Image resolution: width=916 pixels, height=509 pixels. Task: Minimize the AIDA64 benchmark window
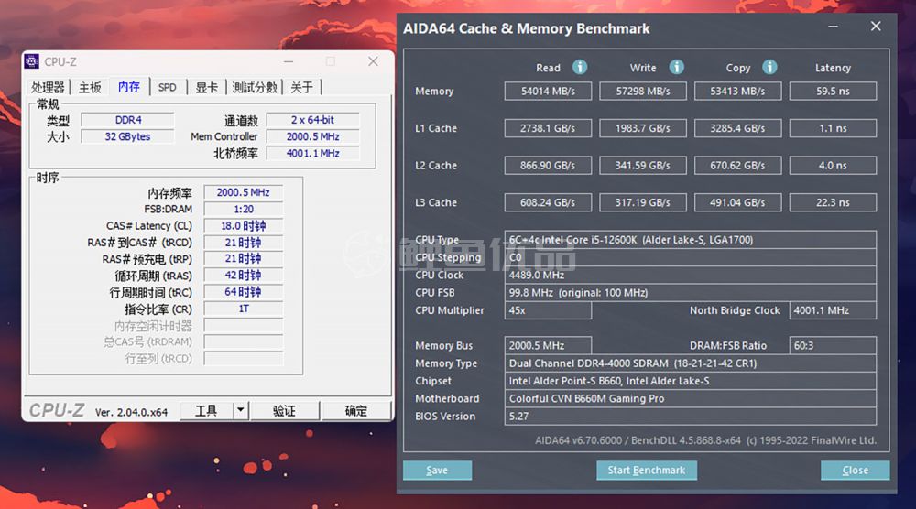click(833, 27)
